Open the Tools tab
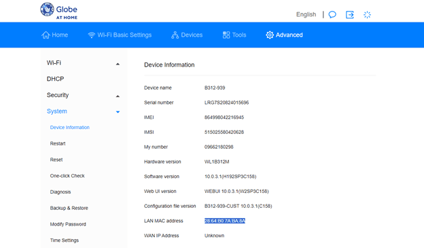Screen dimensions: 424x248 coord(234,35)
